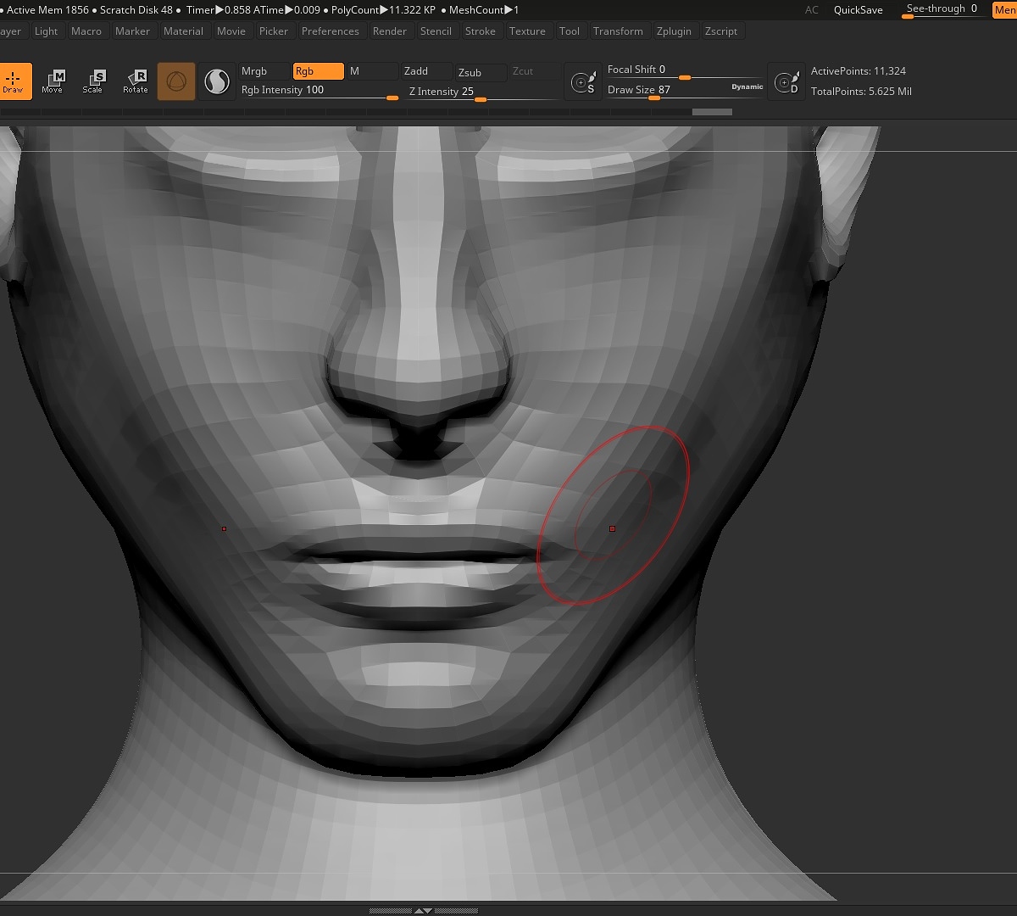Image resolution: width=1017 pixels, height=916 pixels.
Task: Click the shelf horizontal scrollbar handle
Action: coord(712,112)
